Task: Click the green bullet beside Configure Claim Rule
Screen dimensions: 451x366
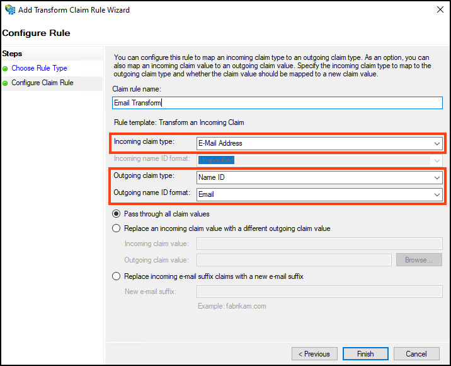Action: pyautogui.click(x=5, y=83)
